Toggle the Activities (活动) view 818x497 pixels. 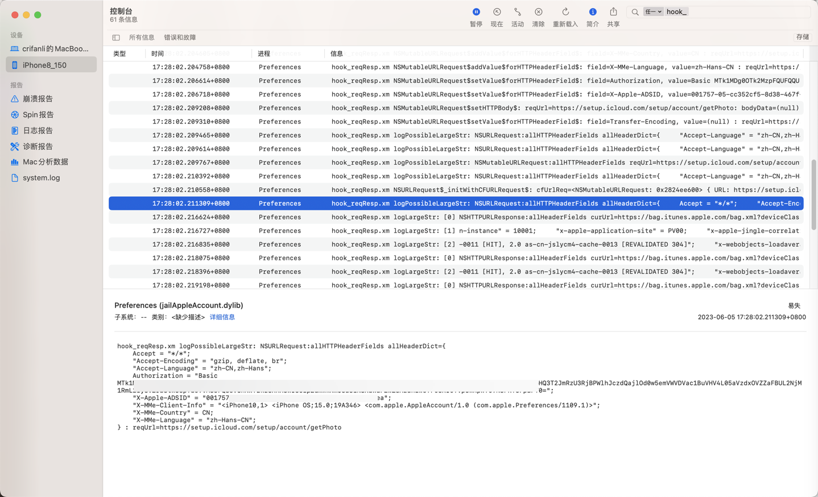pos(517,12)
